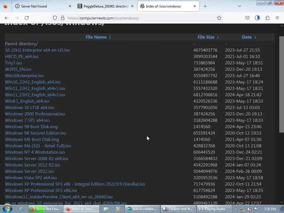Open Windows 98 Second Edition.iso link

[35, 133]
